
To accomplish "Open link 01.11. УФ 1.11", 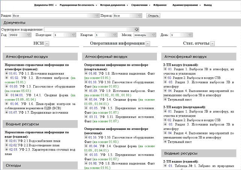I will (93, 117).
